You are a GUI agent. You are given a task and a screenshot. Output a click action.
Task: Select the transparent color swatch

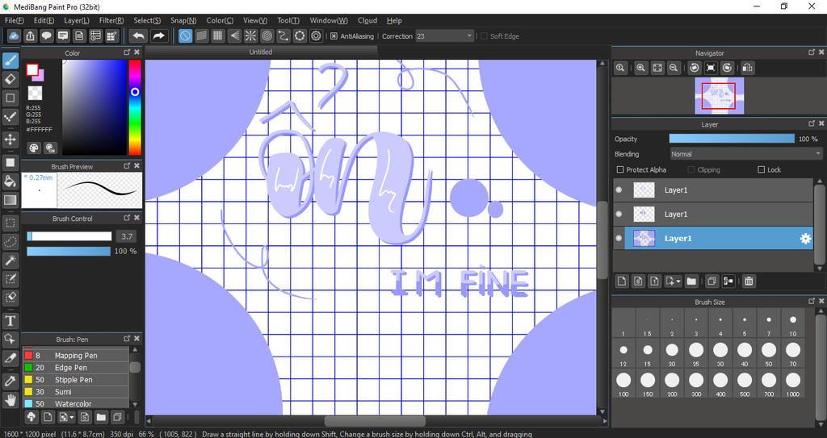[x=35, y=94]
